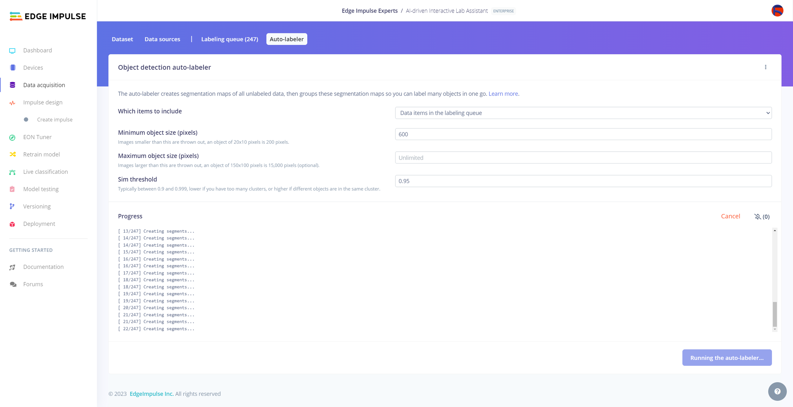Screen dimensions: 793x407
Task: Open the user avatar menu
Action: 777,11
